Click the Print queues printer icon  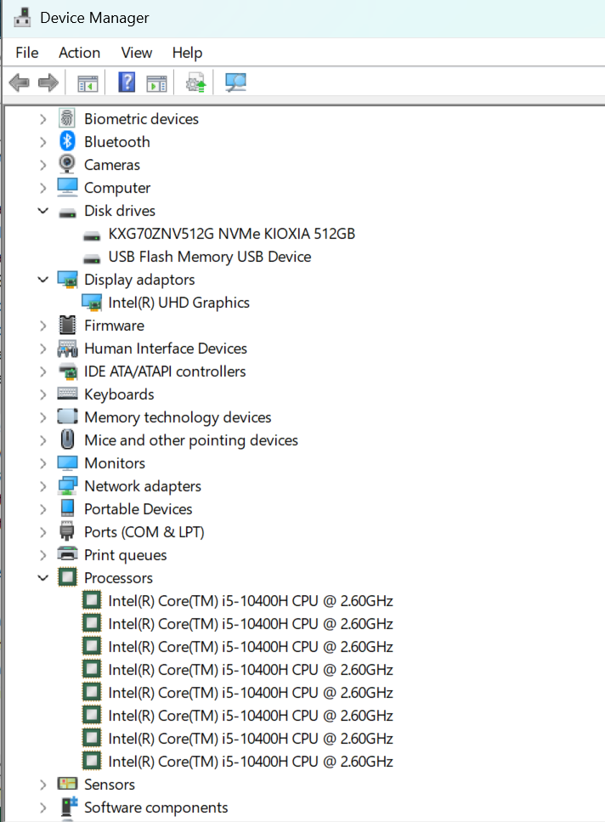click(x=67, y=554)
